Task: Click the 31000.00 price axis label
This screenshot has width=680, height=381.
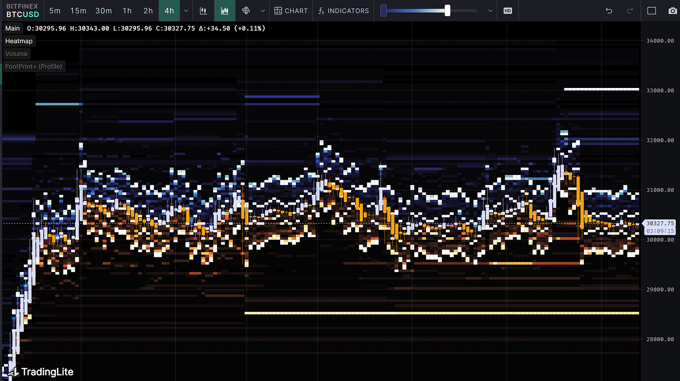Action: click(660, 190)
